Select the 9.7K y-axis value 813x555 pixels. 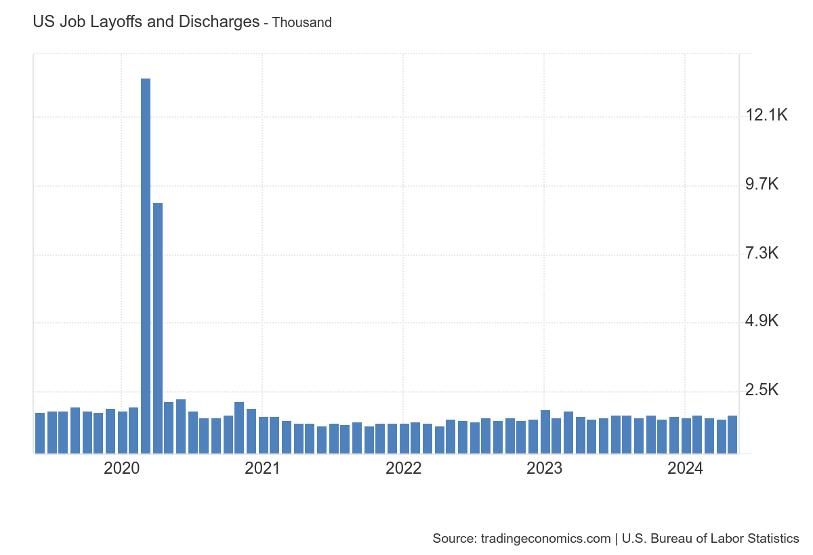pyautogui.click(x=762, y=185)
